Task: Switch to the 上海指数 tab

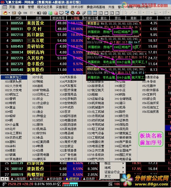Action: pos(18,179)
